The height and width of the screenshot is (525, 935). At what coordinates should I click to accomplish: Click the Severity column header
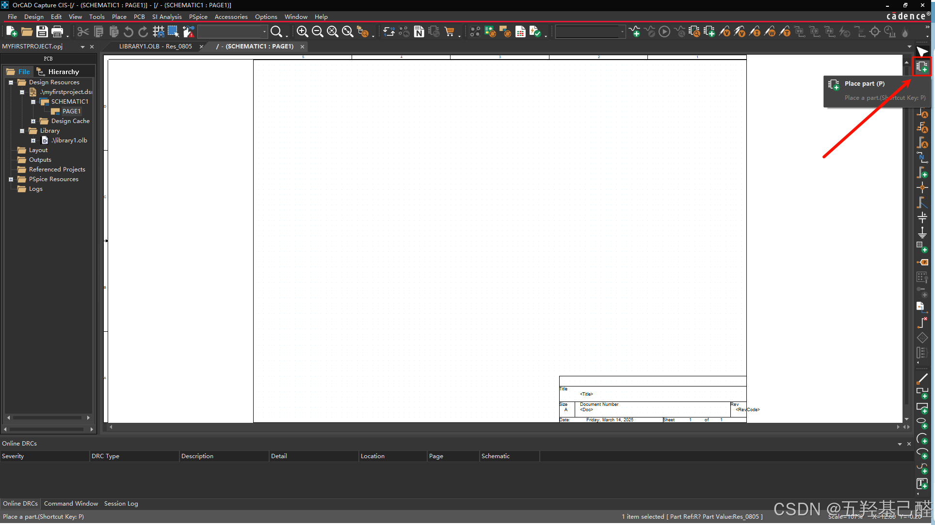point(13,456)
